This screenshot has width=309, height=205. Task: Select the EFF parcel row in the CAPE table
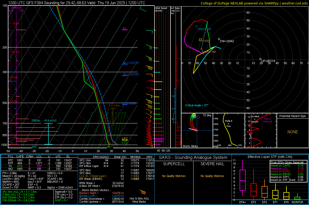(40, 163)
